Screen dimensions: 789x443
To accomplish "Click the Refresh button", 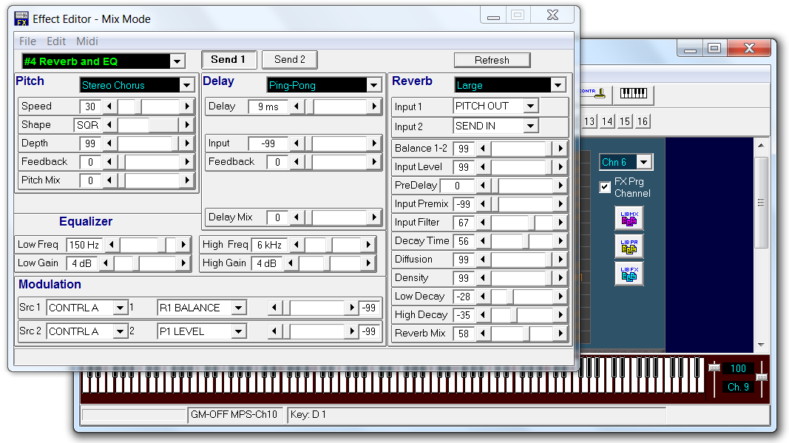I will click(492, 60).
